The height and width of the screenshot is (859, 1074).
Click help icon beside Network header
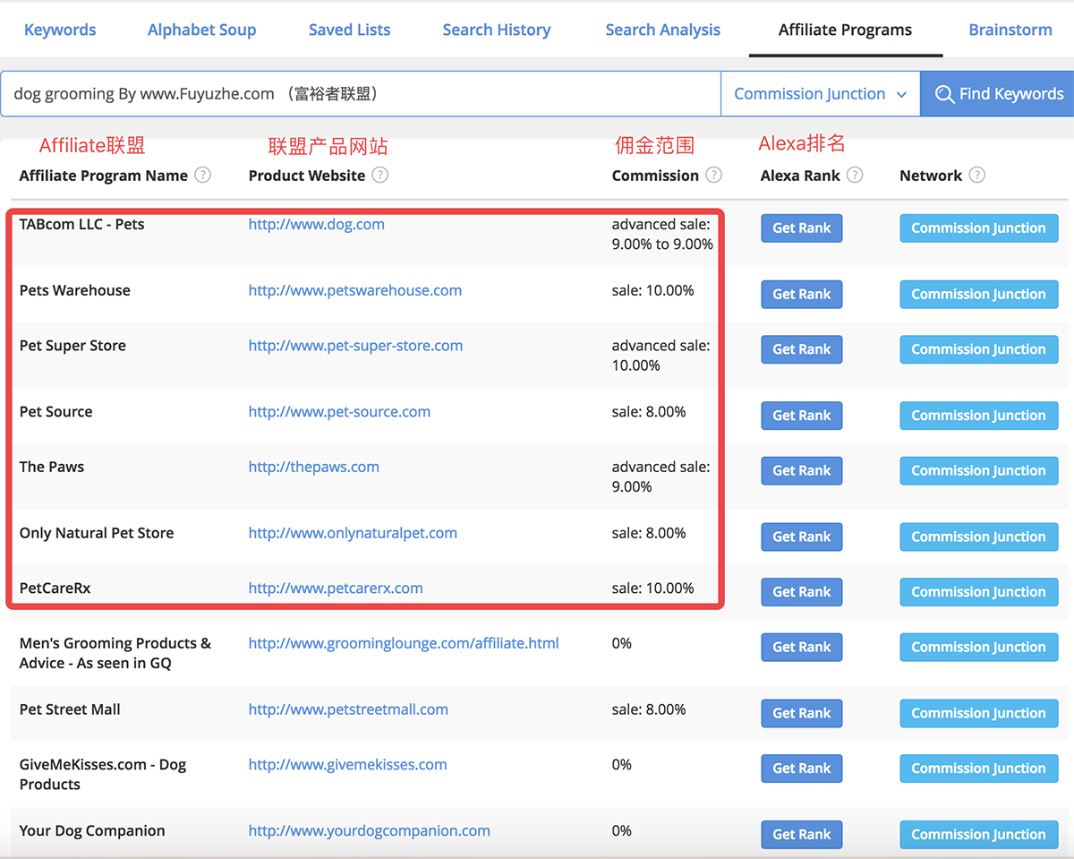(977, 175)
